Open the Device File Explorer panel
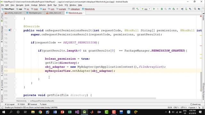The width and height of the screenshot is (205, 115). [203, 92]
